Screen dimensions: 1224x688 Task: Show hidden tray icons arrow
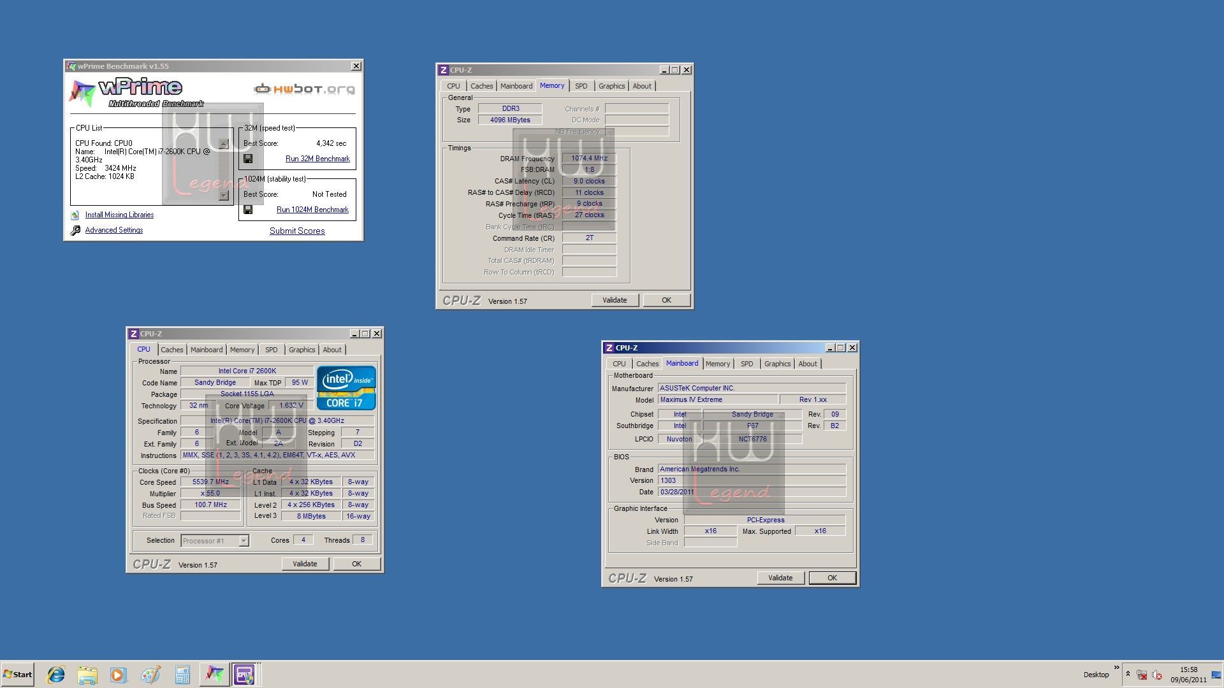point(1128,674)
